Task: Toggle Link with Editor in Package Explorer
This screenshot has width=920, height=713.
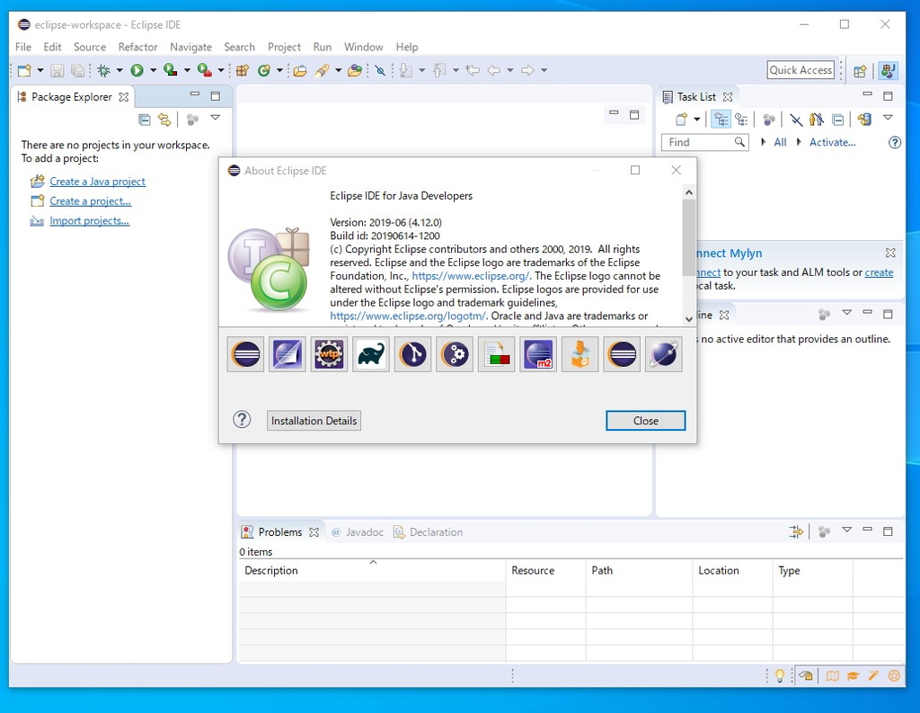Action: tap(164, 119)
